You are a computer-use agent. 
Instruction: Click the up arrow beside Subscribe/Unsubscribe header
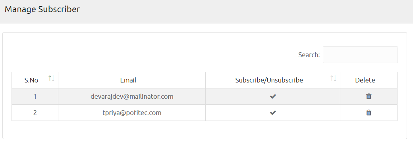coord(332,78)
